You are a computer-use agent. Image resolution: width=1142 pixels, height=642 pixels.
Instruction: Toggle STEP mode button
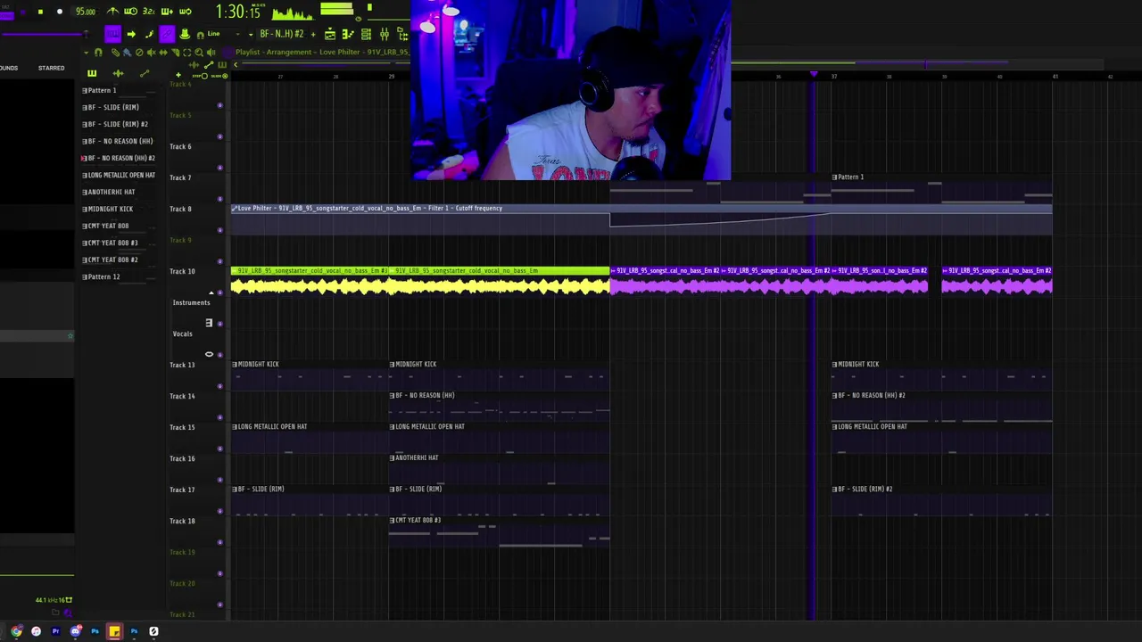[201, 76]
